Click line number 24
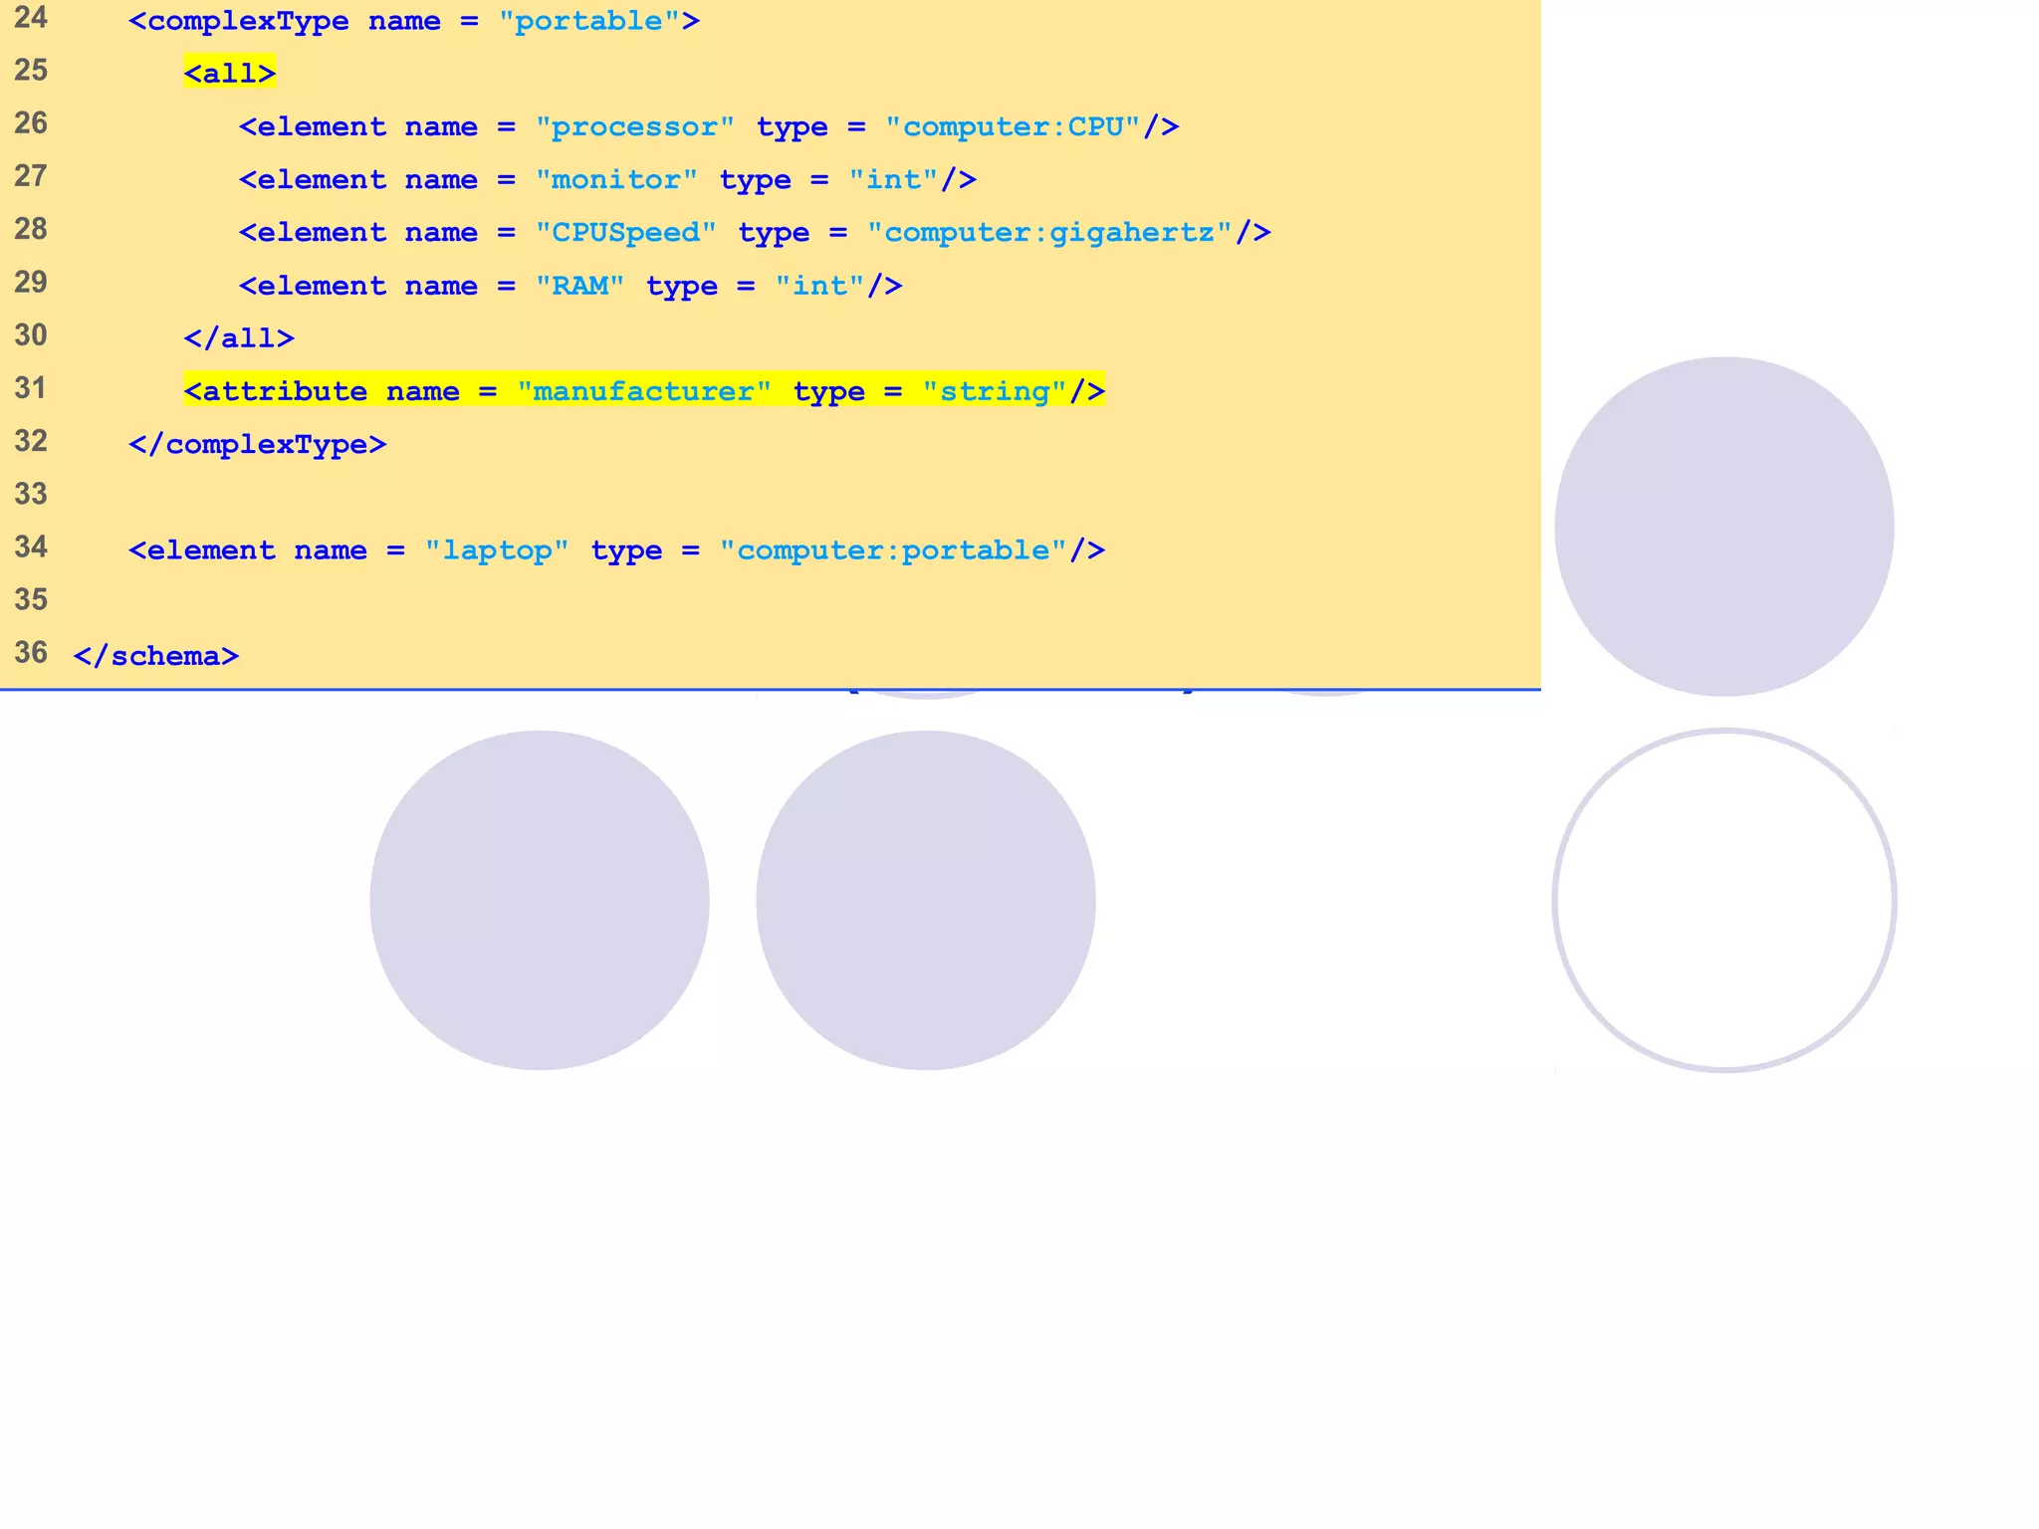Screen dimensions: 2039x1529 point(31,18)
